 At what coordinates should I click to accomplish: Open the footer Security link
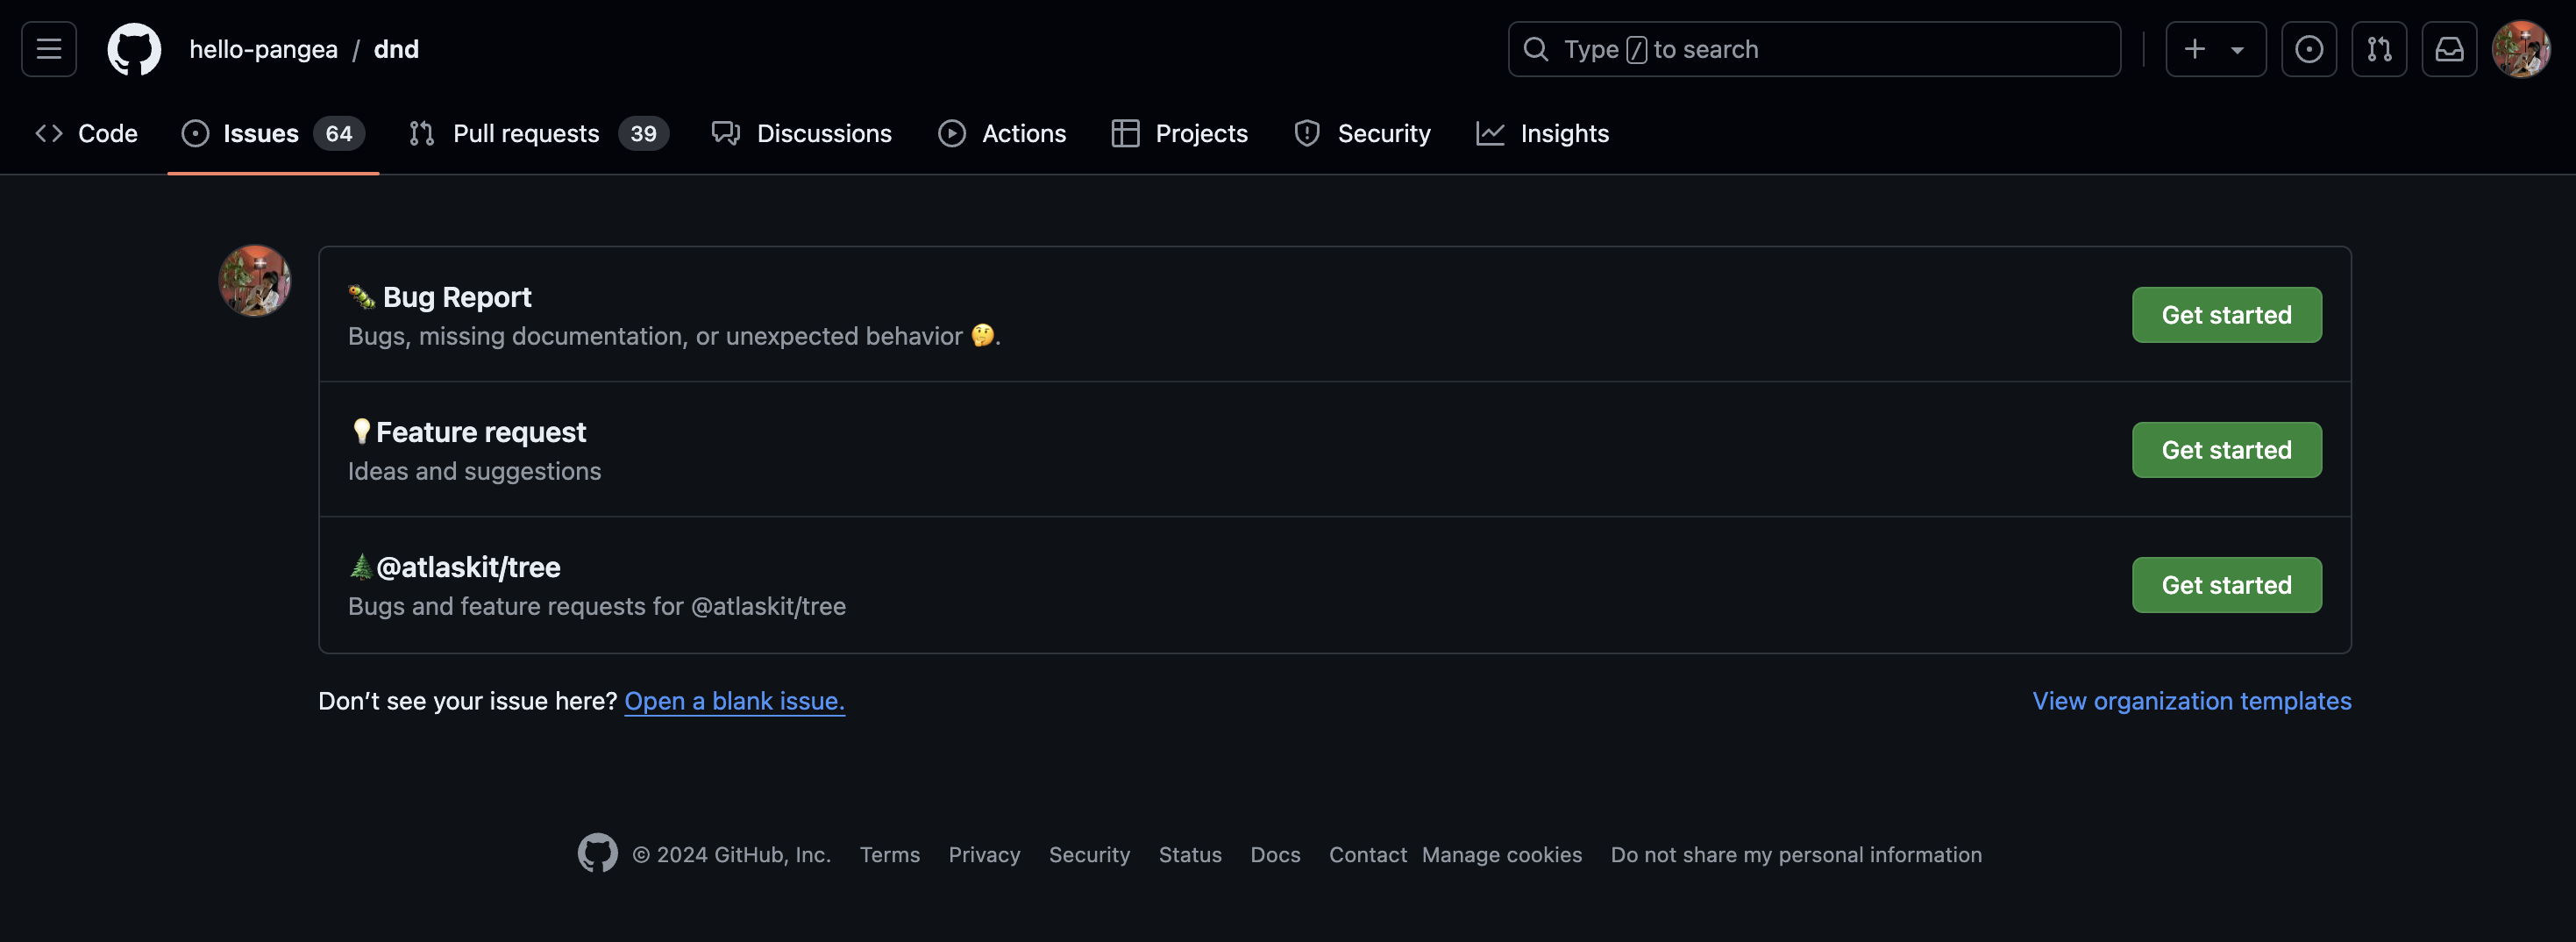click(x=1089, y=855)
